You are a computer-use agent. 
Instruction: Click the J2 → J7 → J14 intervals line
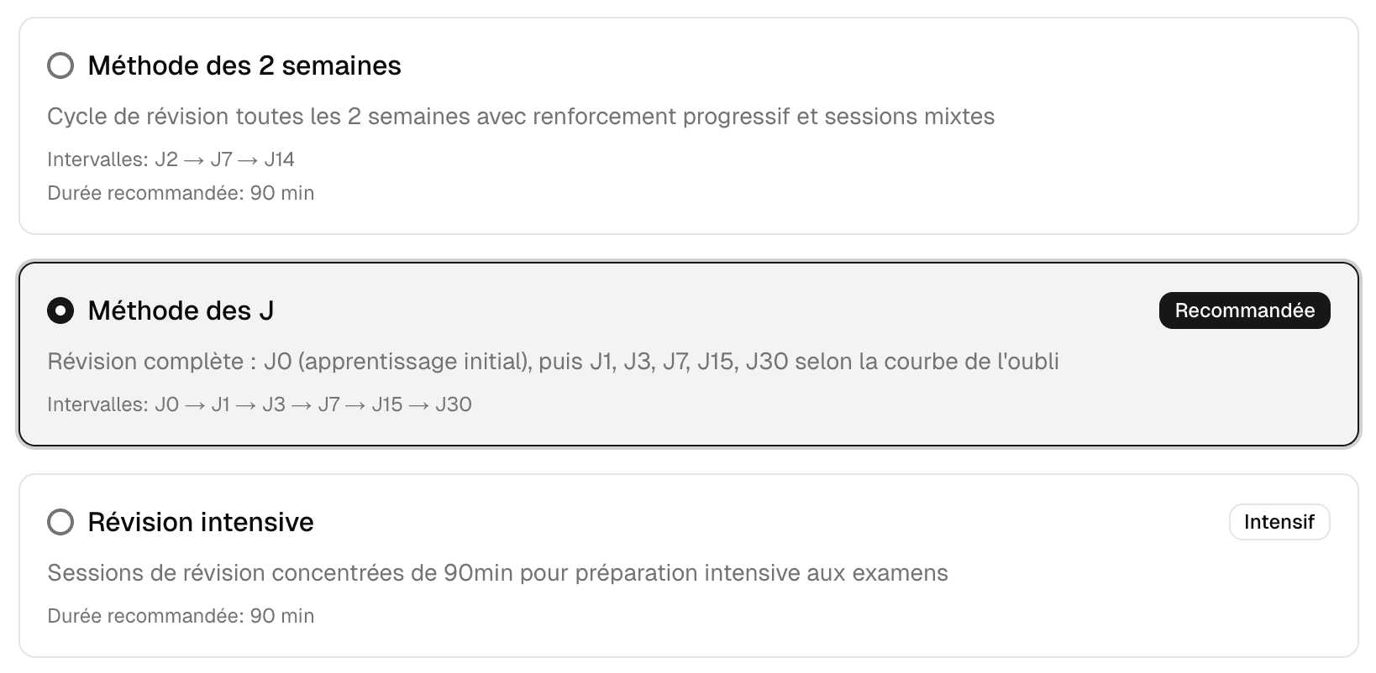point(171,159)
